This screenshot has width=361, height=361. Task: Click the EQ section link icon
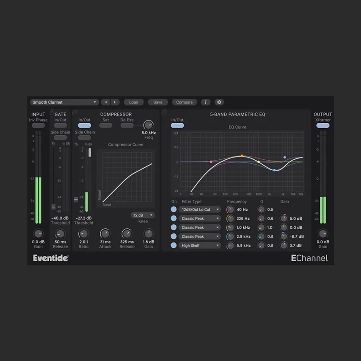coord(164,112)
